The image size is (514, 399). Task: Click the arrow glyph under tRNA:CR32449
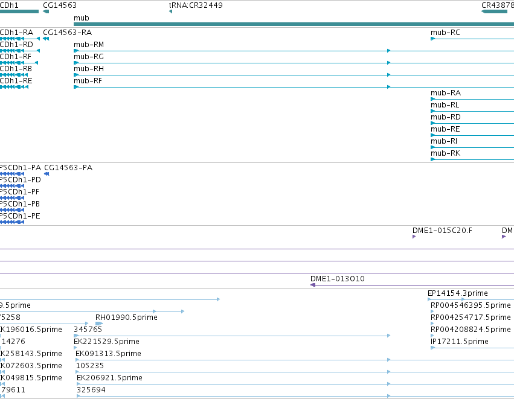170,11
